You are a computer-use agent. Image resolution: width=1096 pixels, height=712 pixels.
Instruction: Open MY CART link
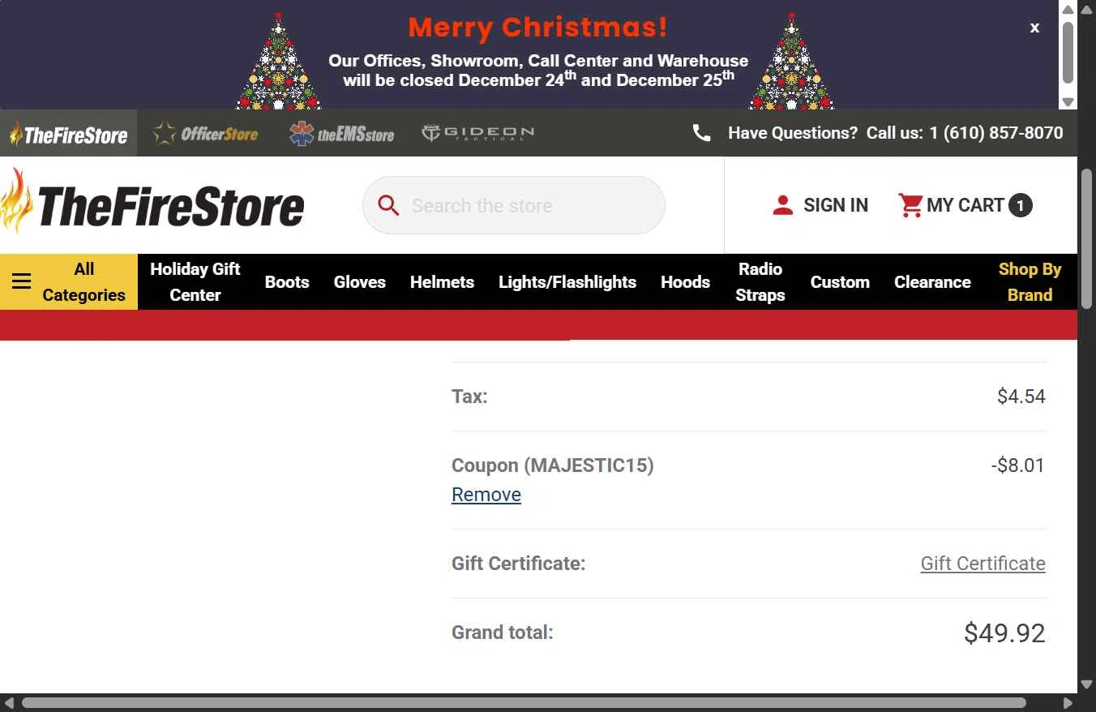[x=965, y=205]
